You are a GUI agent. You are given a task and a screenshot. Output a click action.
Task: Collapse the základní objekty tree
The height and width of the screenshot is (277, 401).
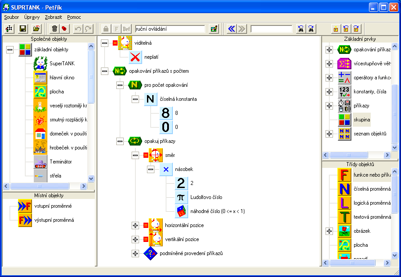(x=10, y=50)
